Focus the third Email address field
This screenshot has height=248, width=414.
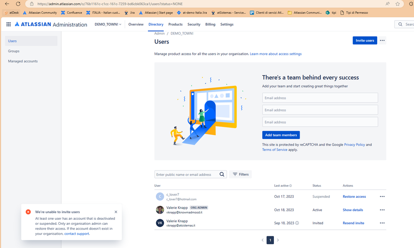[320, 122]
